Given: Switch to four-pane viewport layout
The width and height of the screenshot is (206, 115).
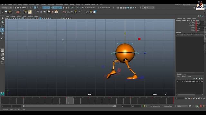Looking at the screenshot, I should [2, 55].
